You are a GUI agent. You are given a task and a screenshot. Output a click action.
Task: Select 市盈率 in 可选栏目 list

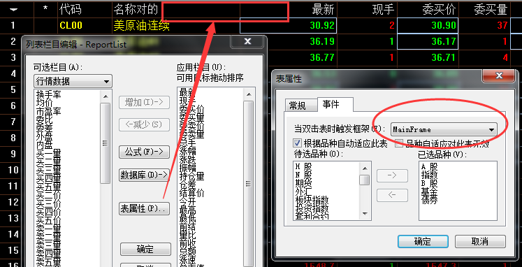coord(49,112)
